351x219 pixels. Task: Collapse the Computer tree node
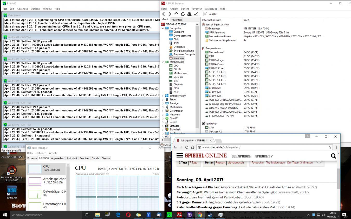163,28
